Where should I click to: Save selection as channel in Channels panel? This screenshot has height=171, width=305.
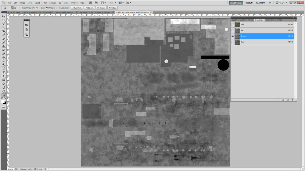tap(283, 99)
